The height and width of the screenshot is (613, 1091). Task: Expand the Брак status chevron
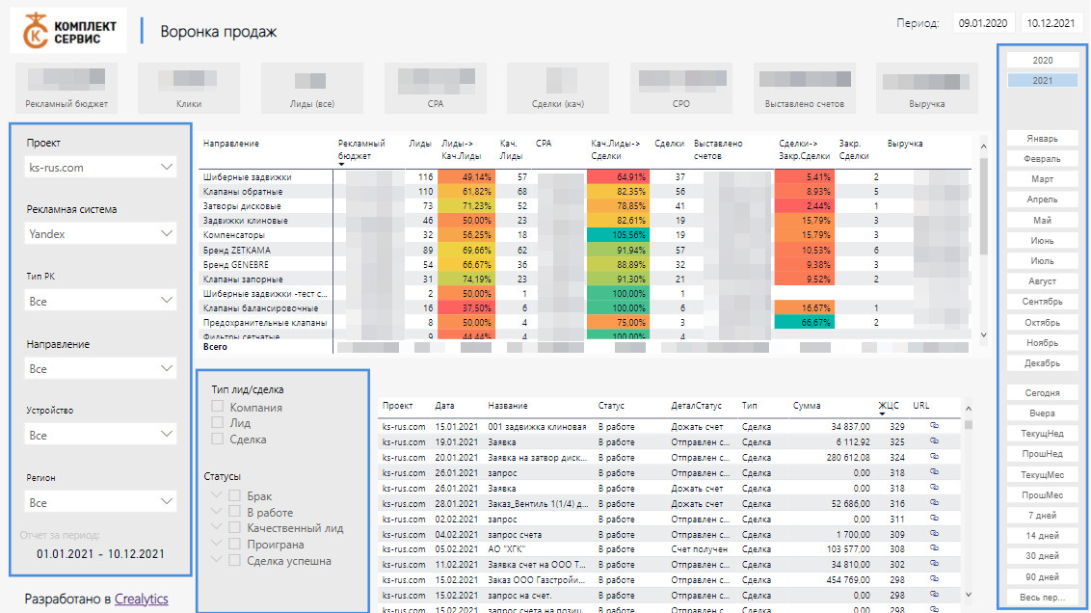pos(217,496)
